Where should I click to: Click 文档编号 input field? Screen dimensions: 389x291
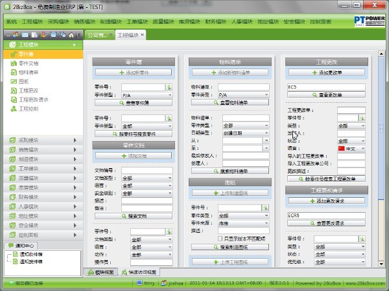pyautogui.click(x=147, y=170)
